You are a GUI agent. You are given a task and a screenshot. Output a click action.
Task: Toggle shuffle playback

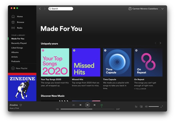73,105
